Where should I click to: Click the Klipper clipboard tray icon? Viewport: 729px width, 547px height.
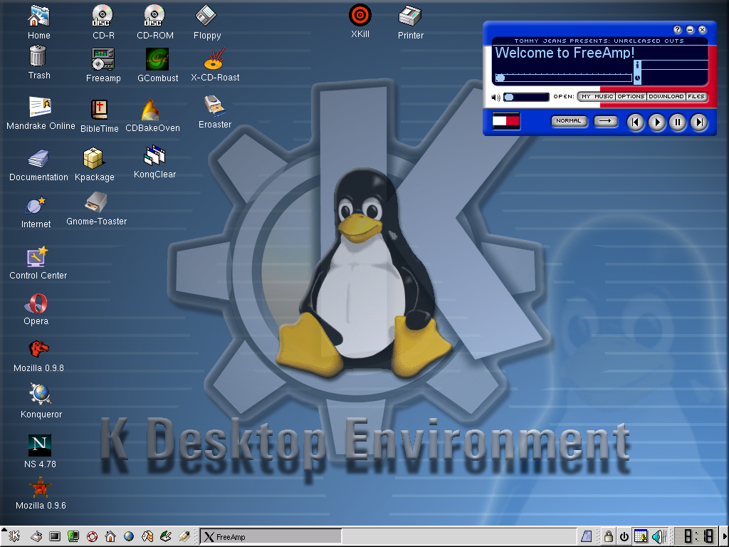click(586, 537)
